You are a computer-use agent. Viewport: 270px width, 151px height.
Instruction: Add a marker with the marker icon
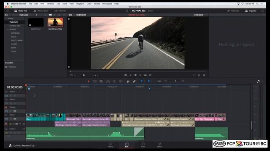(149, 81)
